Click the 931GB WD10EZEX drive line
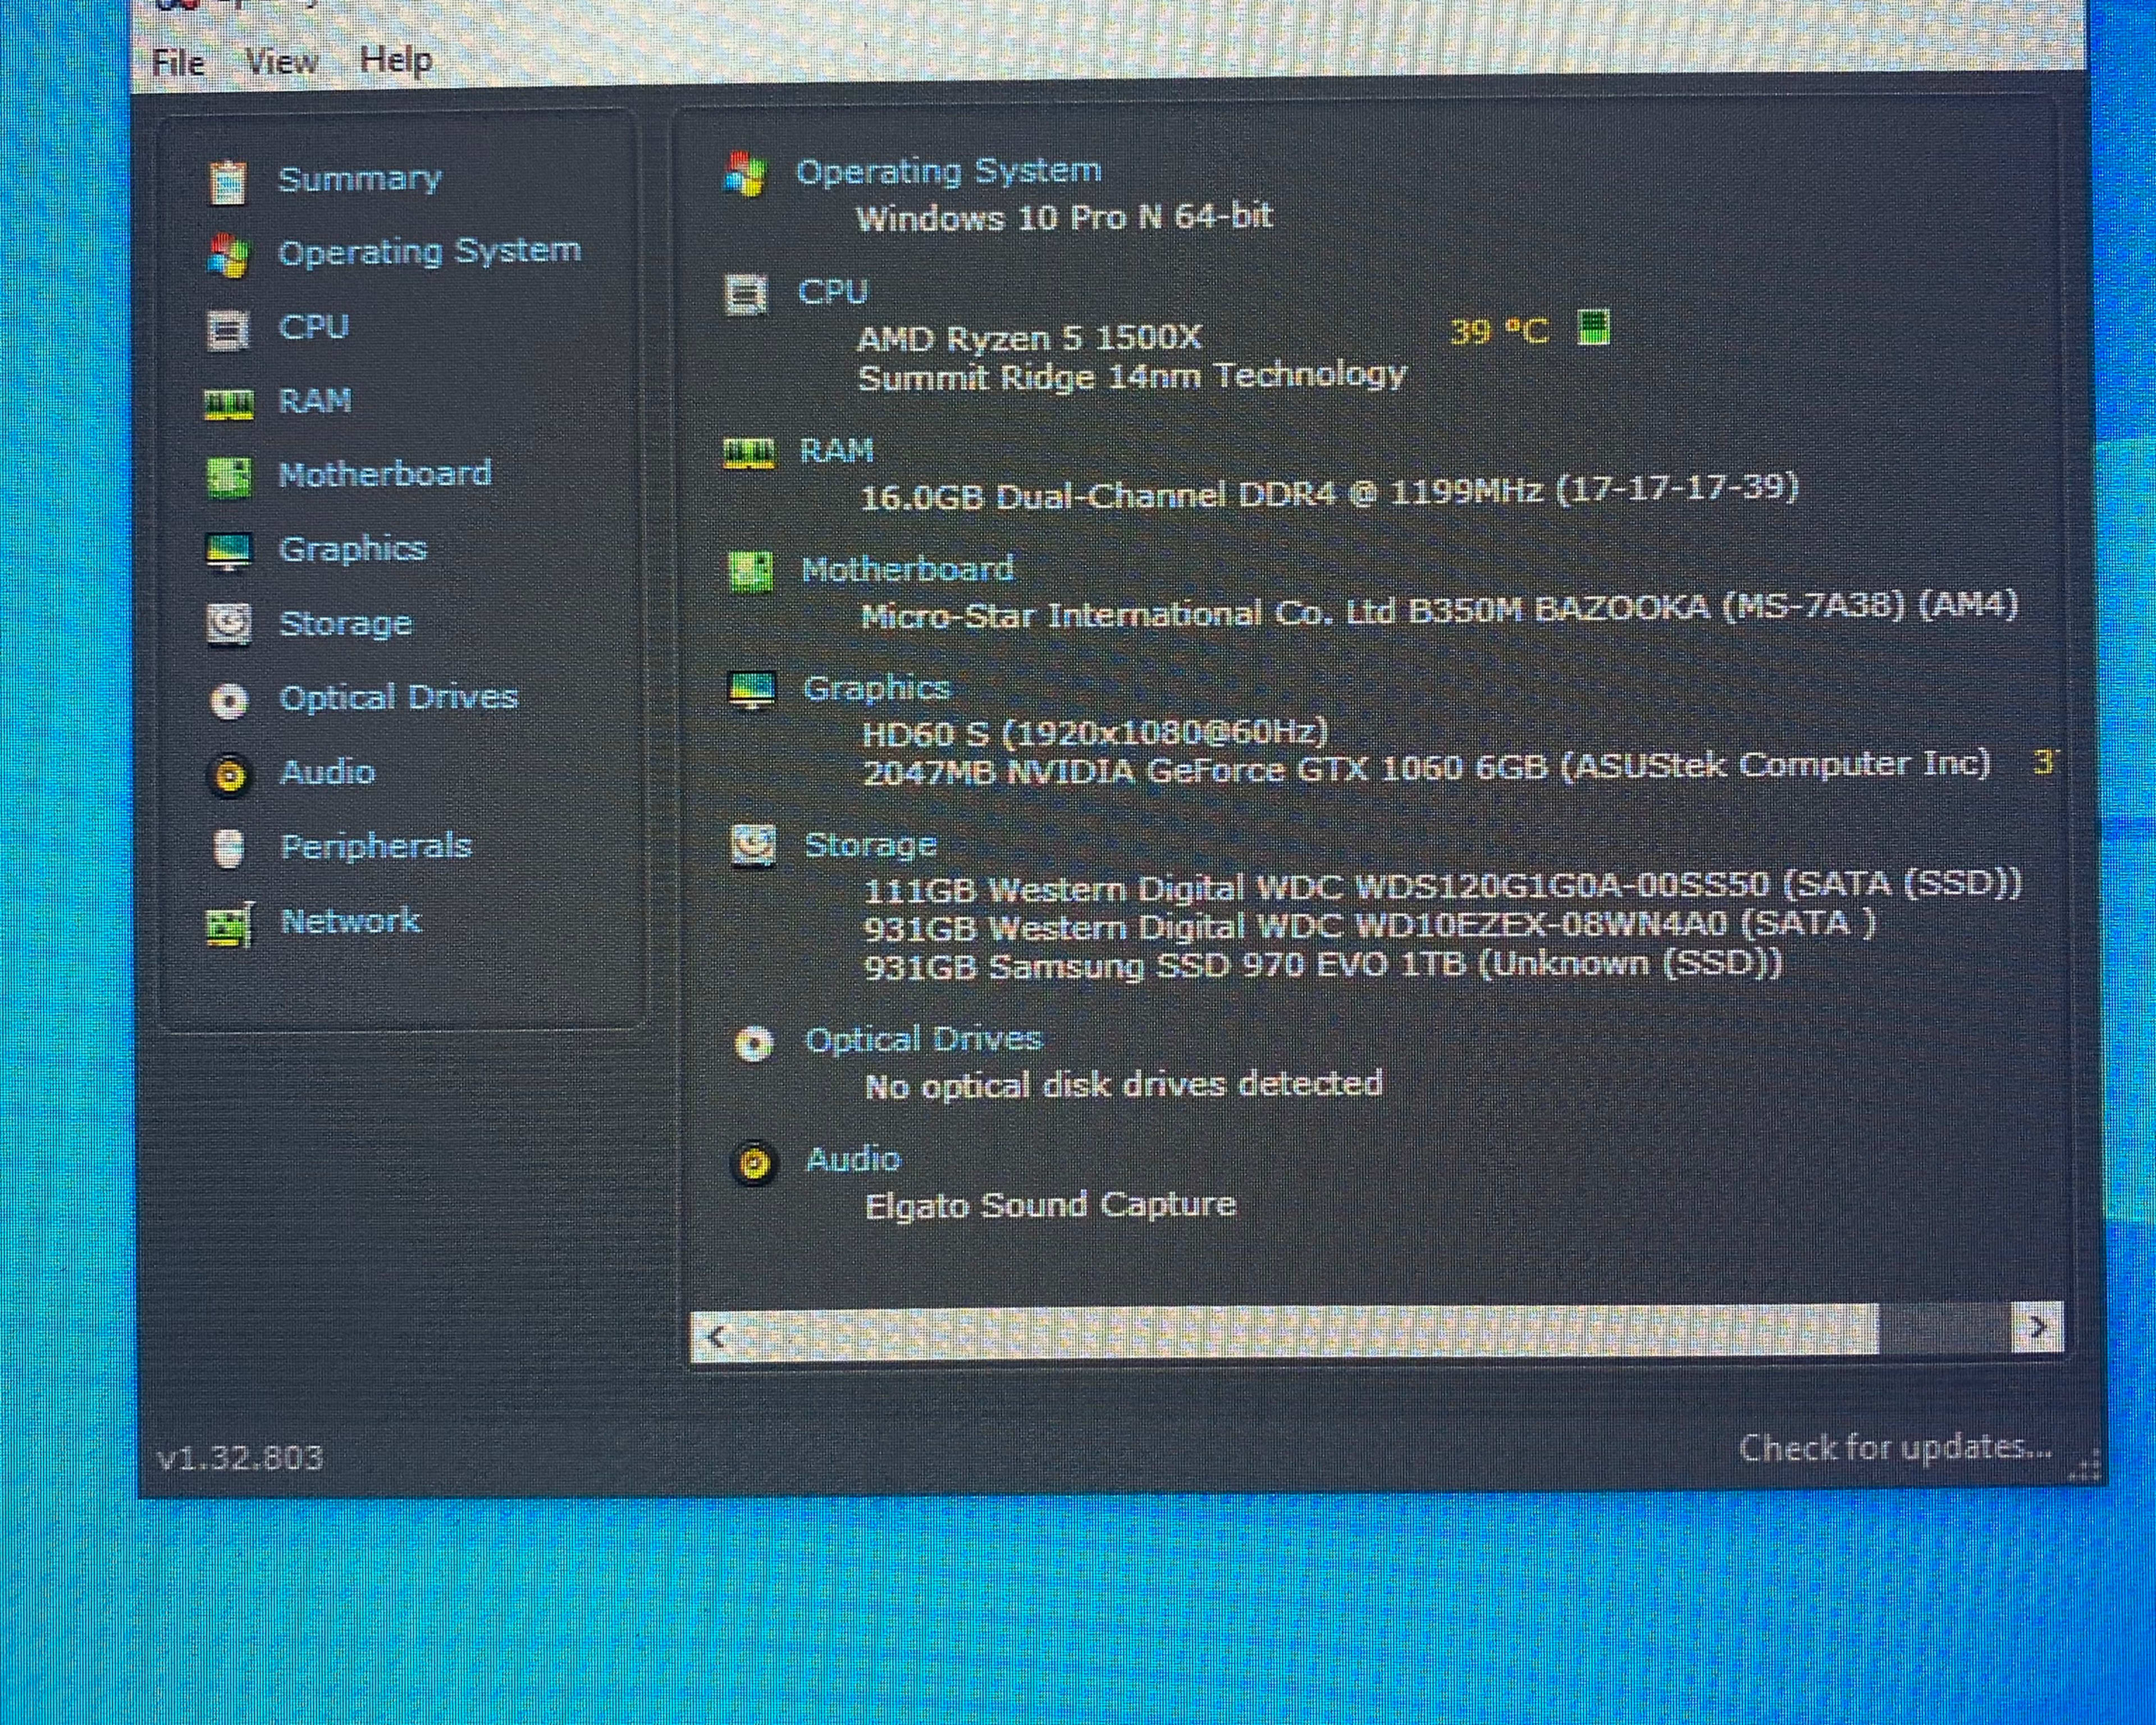The image size is (2156, 1725). (x=1370, y=925)
